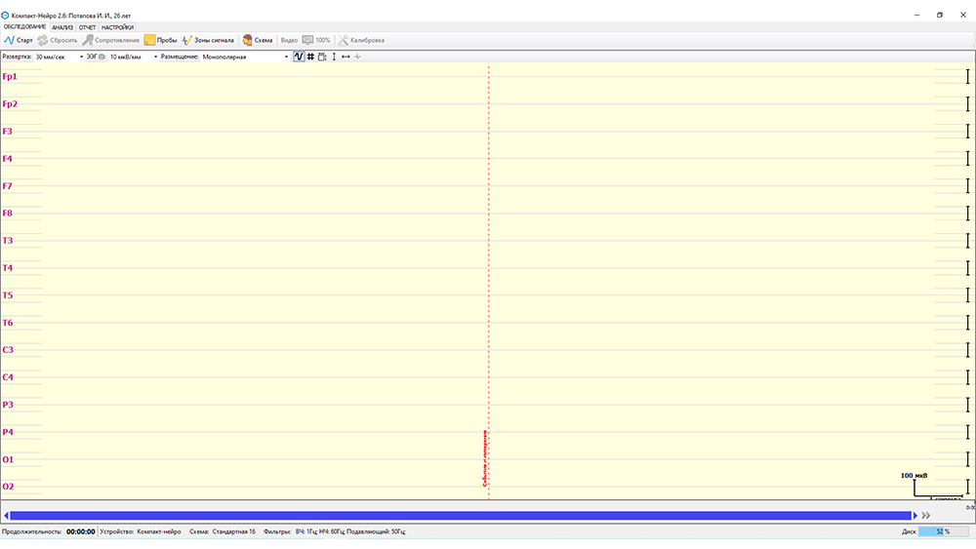Switch to the АНАЛИЗ tab
The width and height of the screenshot is (976, 549).
tap(62, 27)
